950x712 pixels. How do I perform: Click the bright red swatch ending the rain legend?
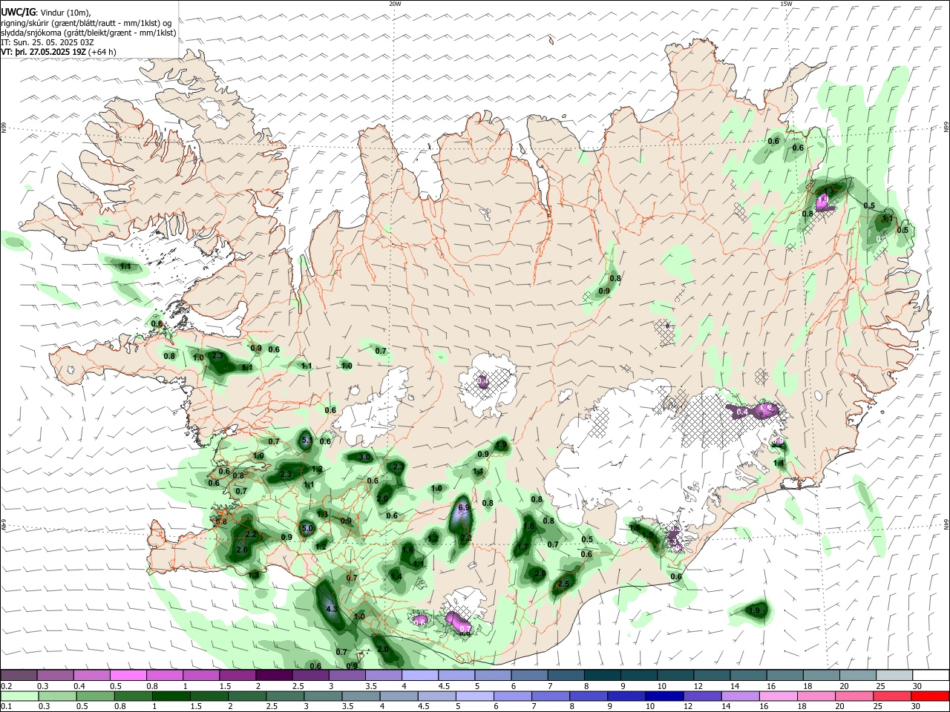coord(931,696)
